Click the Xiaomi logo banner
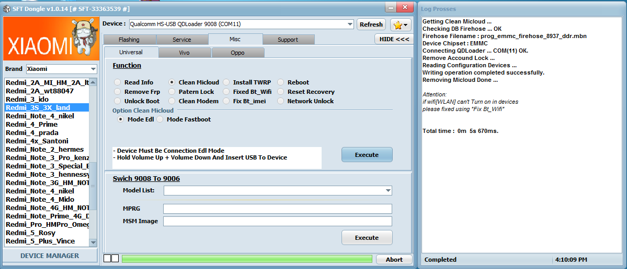 [x=51, y=39]
